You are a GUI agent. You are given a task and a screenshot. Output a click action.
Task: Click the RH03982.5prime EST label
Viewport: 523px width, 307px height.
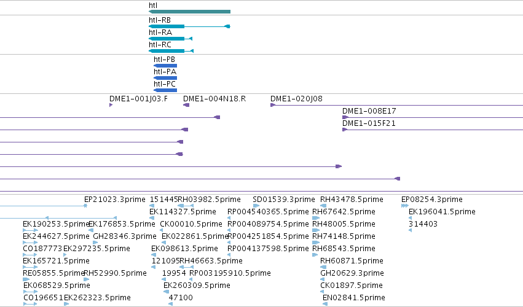click(210, 200)
